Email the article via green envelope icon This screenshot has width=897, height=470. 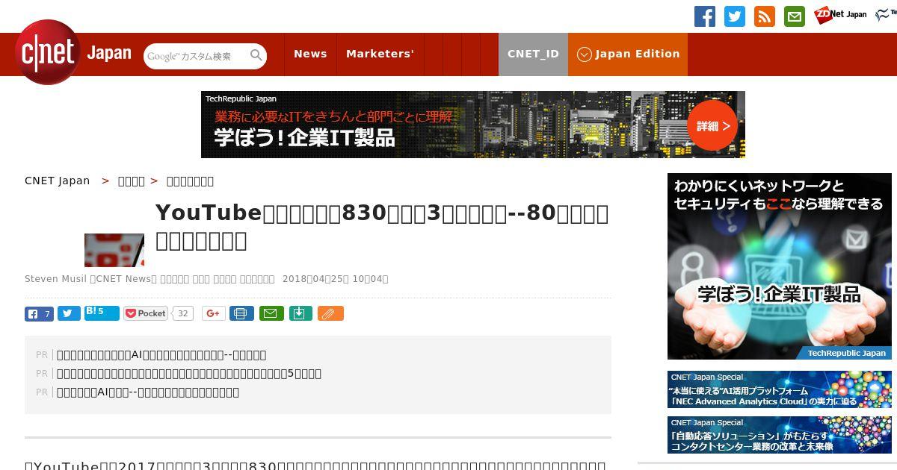(x=271, y=313)
